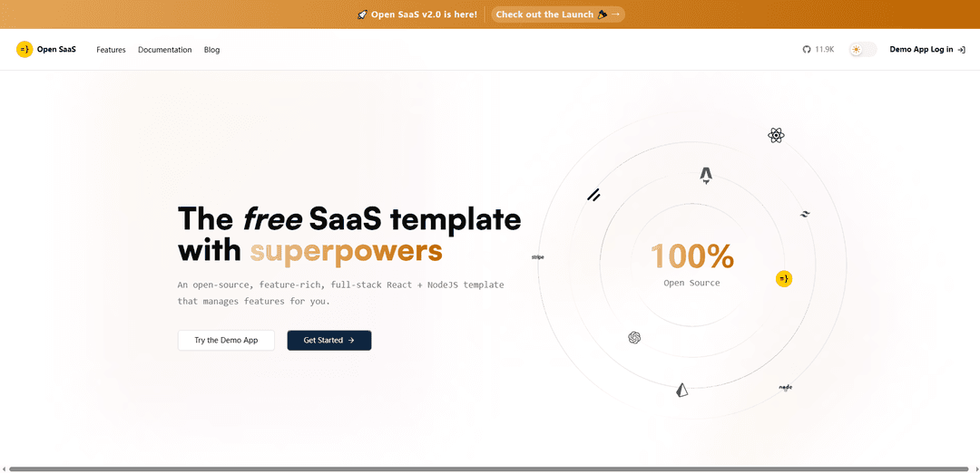
Task: Open the GitHub 11.9K stars link
Action: click(818, 49)
